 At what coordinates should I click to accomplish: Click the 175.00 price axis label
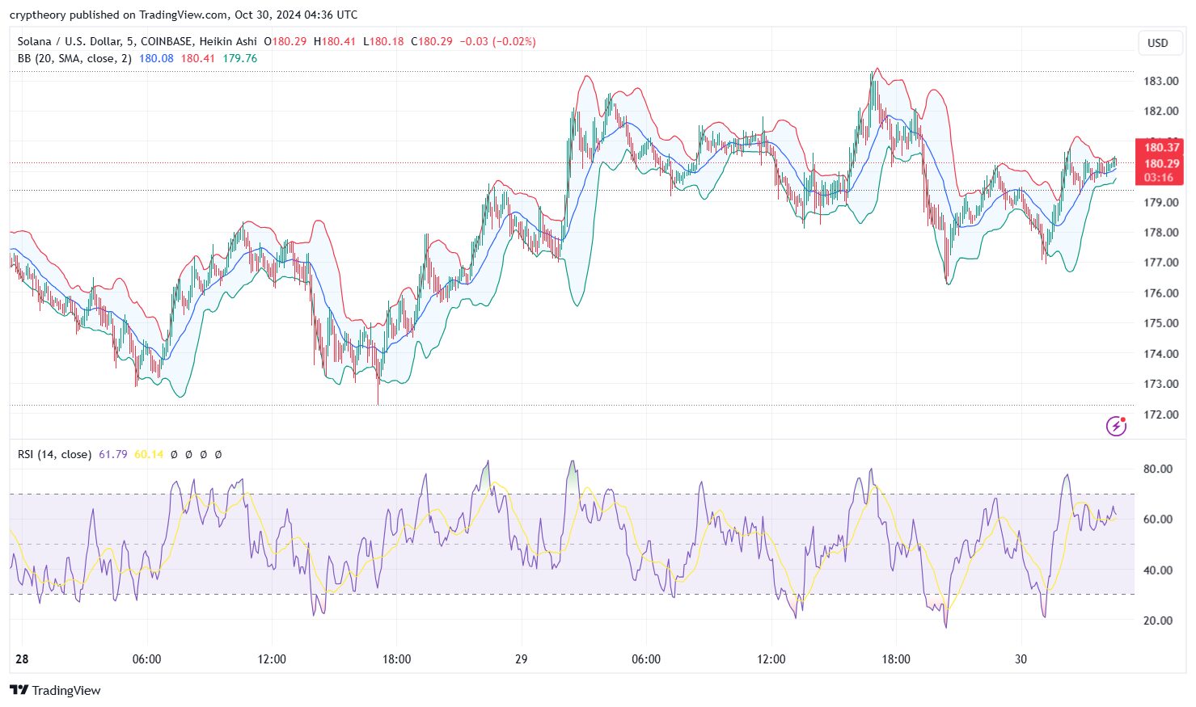[1160, 323]
